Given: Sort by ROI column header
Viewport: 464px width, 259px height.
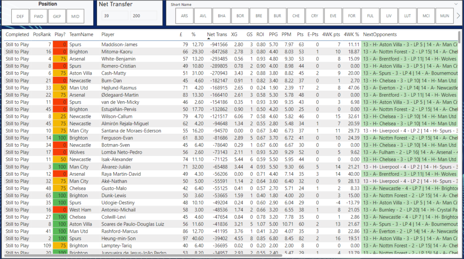Looking at the screenshot, I should click(260, 34).
